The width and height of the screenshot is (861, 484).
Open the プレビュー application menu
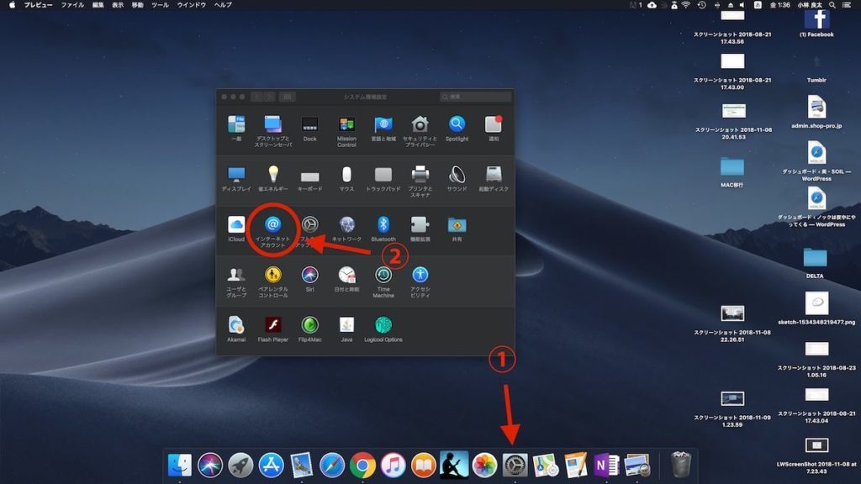[x=39, y=5]
